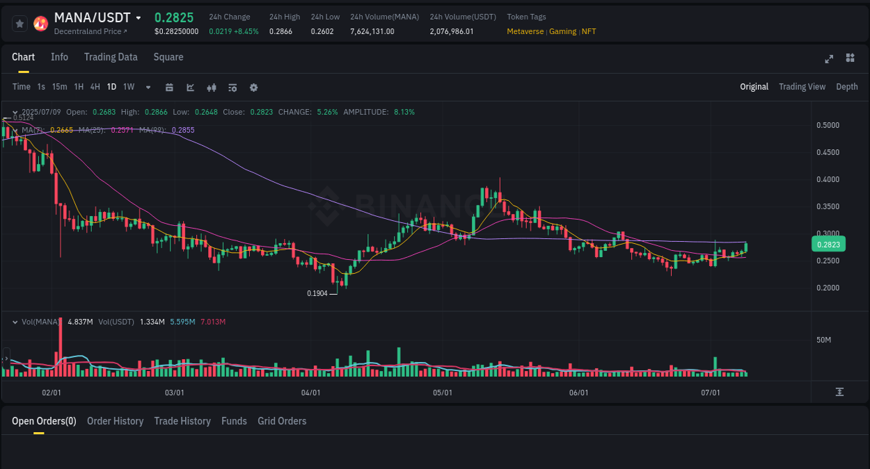The height and width of the screenshot is (469, 870).
Task: Open the date range calendar picker
Action: click(169, 87)
